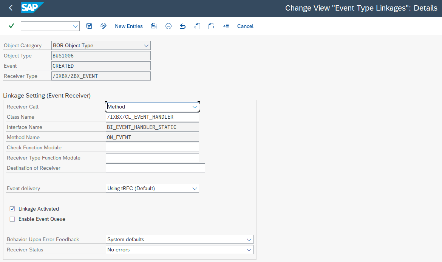Click the Save disk icon
The height and width of the screenshot is (262, 442).
(89, 26)
